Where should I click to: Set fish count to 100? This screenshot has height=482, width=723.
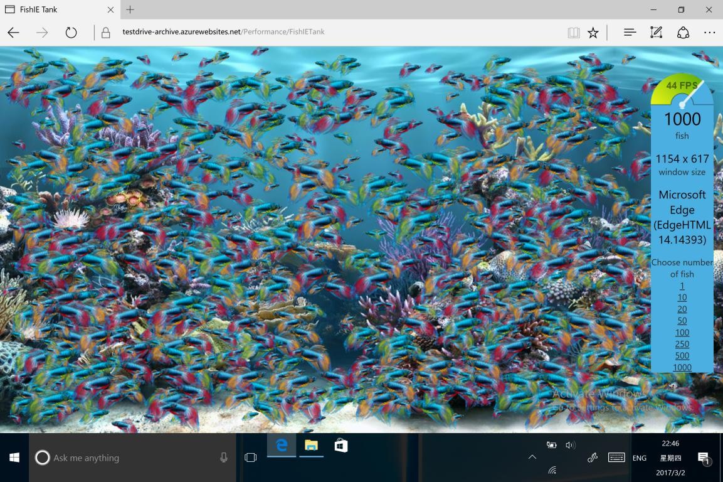(x=682, y=333)
